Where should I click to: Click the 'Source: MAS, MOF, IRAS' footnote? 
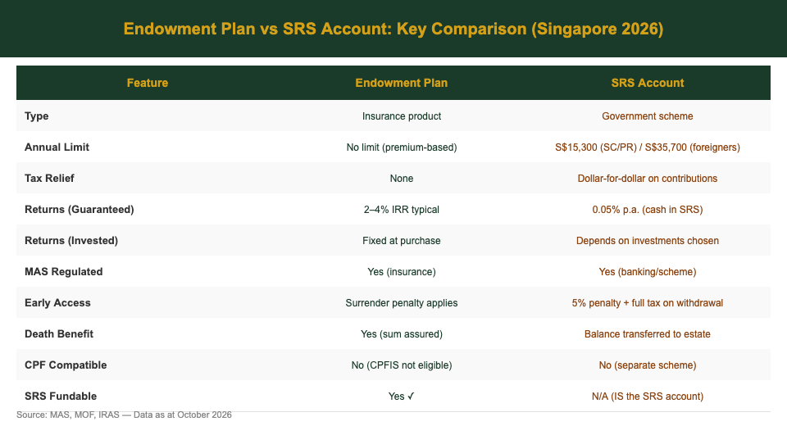[124, 415]
